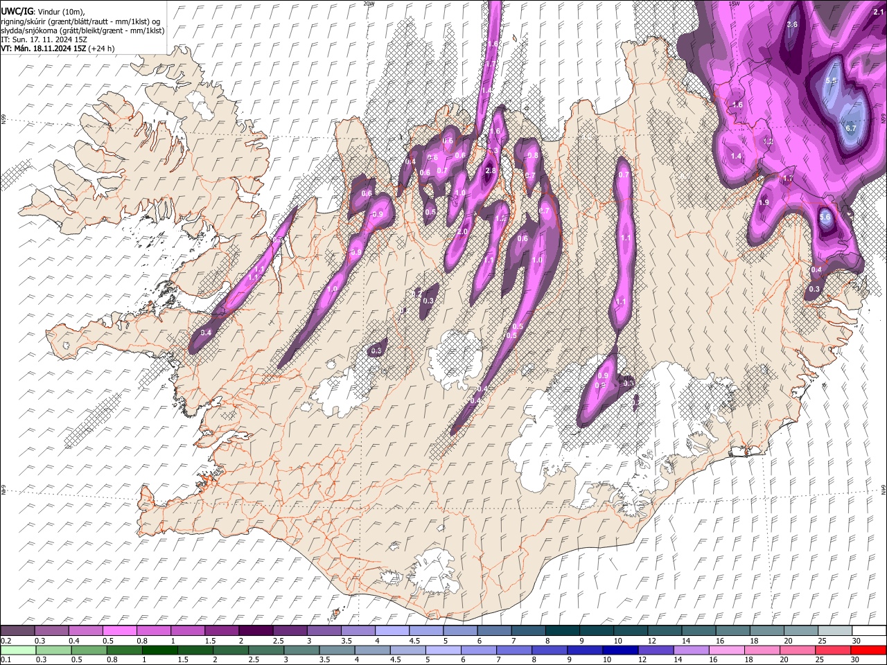Select the pale grey swatch between 25 and 30, top row
The image size is (887, 665).
click(x=834, y=631)
